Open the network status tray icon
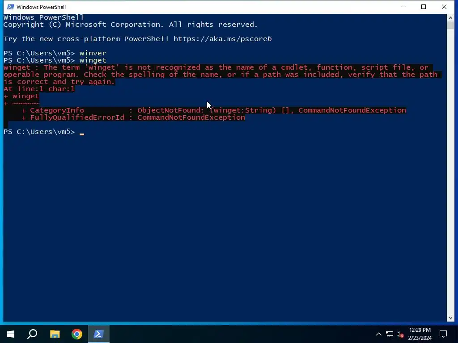The height and width of the screenshot is (343, 458). [390, 334]
